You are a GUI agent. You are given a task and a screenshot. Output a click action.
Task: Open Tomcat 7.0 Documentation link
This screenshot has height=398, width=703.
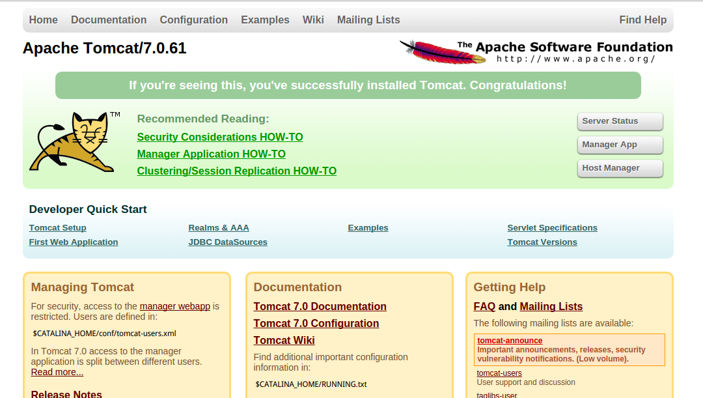[x=320, y=306]
